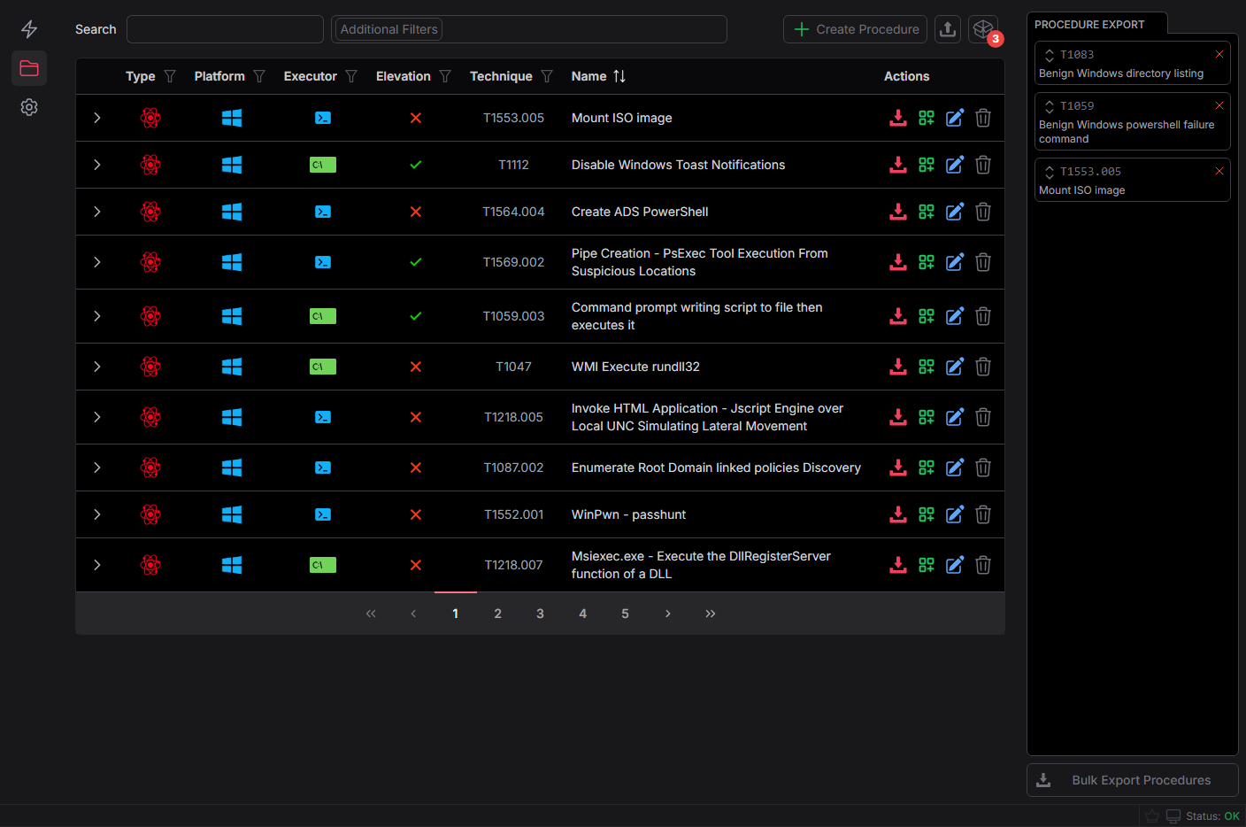Open the Platform column filter
This screenshot has width=1246, height=827.
click(259, 76)
